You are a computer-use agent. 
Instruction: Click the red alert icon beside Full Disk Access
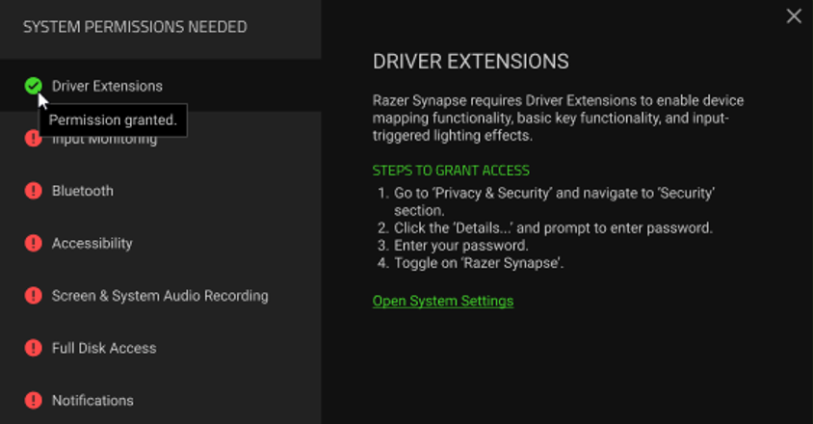pos(34,348)
